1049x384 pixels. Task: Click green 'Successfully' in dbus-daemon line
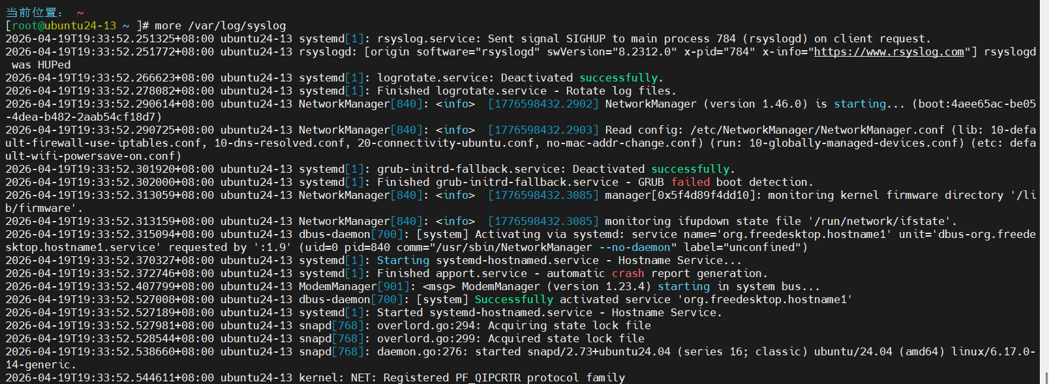click(x=514, y=300)
